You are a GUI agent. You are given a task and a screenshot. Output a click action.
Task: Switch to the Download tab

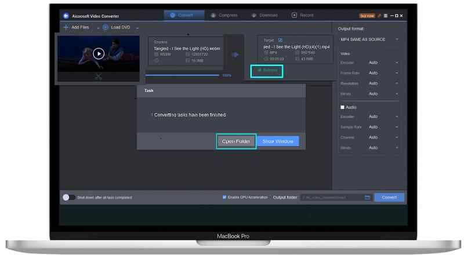[x=264, y=15]
